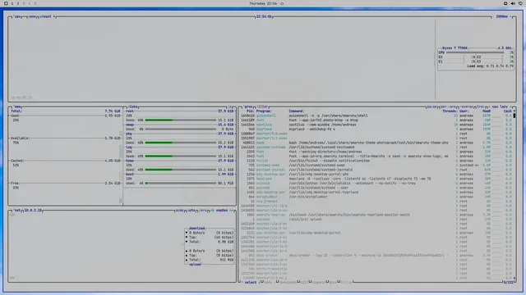The width and height of the screenshot is (526, 295).
Task: Select the systemd-journald process row
Action: coord(376,170)
